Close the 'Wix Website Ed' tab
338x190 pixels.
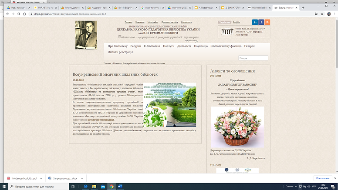(x=270, y=7)
